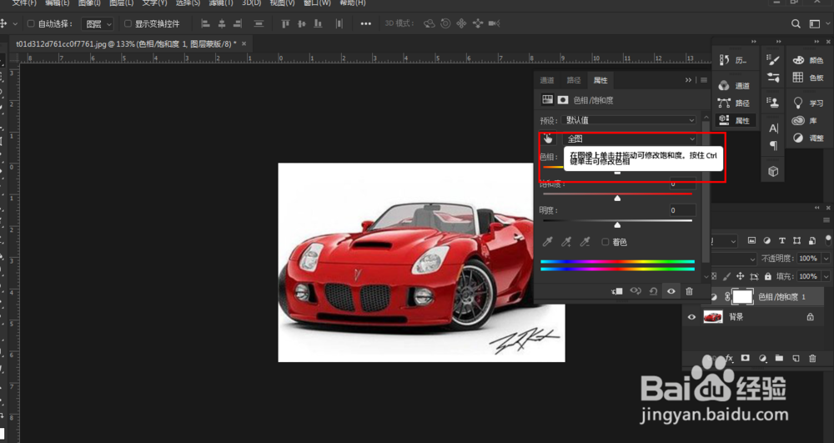Open the workspace switcher dropdown icon
This screenshot has height=443, width=834.
tap(815, 23)
